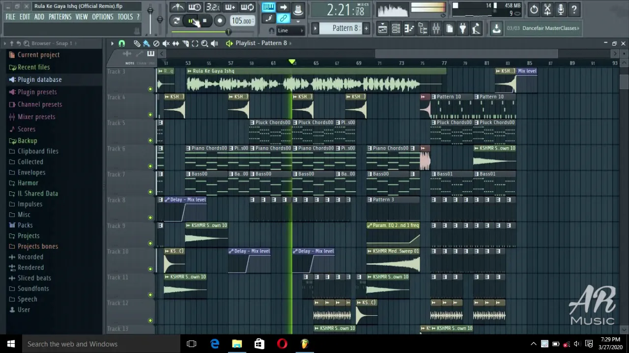Open playlist options menu arrow
This screenshot has height=353, width=629.
[112, 43]
